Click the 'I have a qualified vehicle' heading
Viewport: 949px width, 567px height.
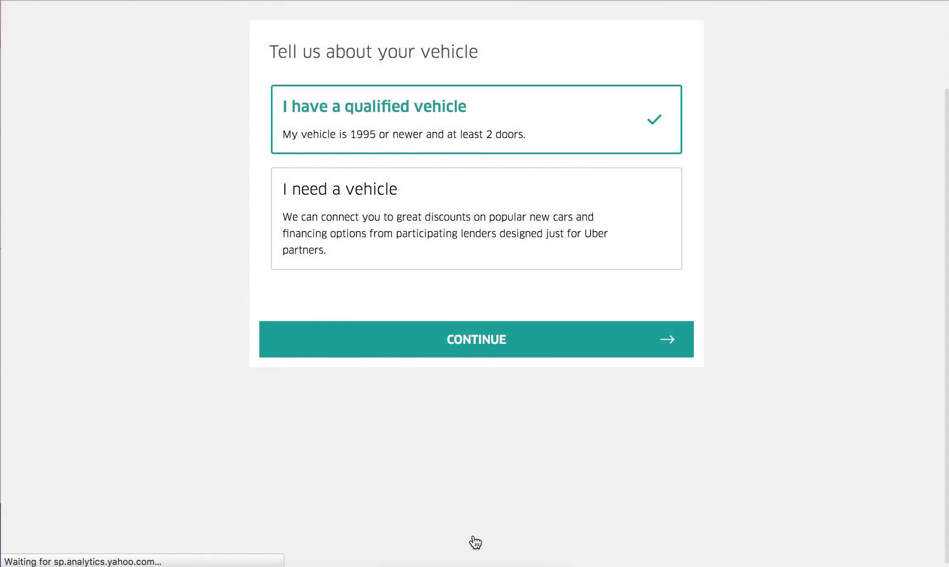374,105
